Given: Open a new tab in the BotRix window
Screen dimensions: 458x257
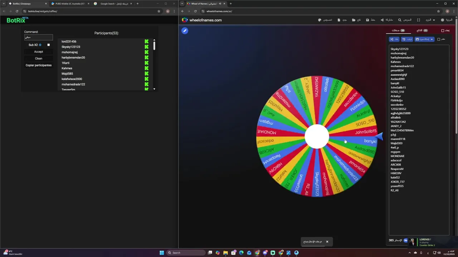Looking at the screenshot, I should coord(137,4).
